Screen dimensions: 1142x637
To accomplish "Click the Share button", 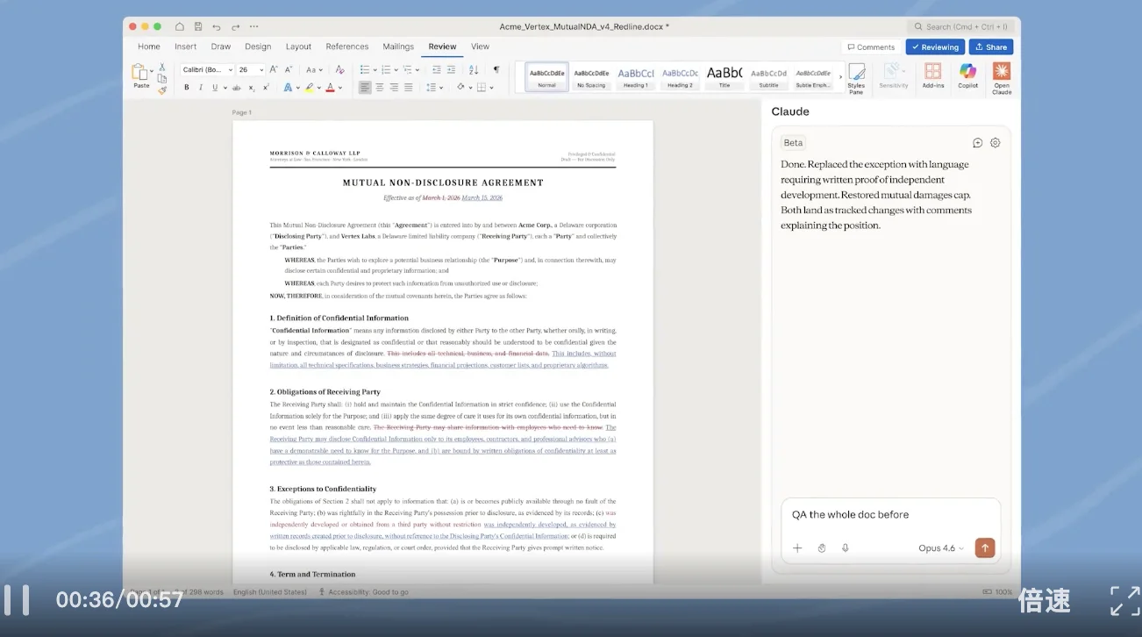I will 991,47.
